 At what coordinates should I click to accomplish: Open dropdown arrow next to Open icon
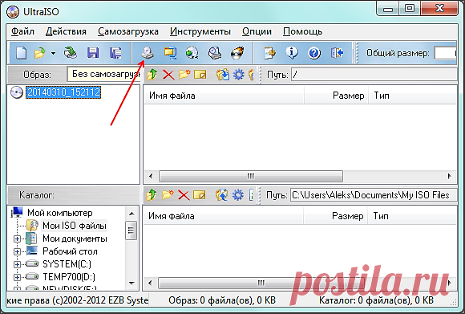click(x=53, y=54)
